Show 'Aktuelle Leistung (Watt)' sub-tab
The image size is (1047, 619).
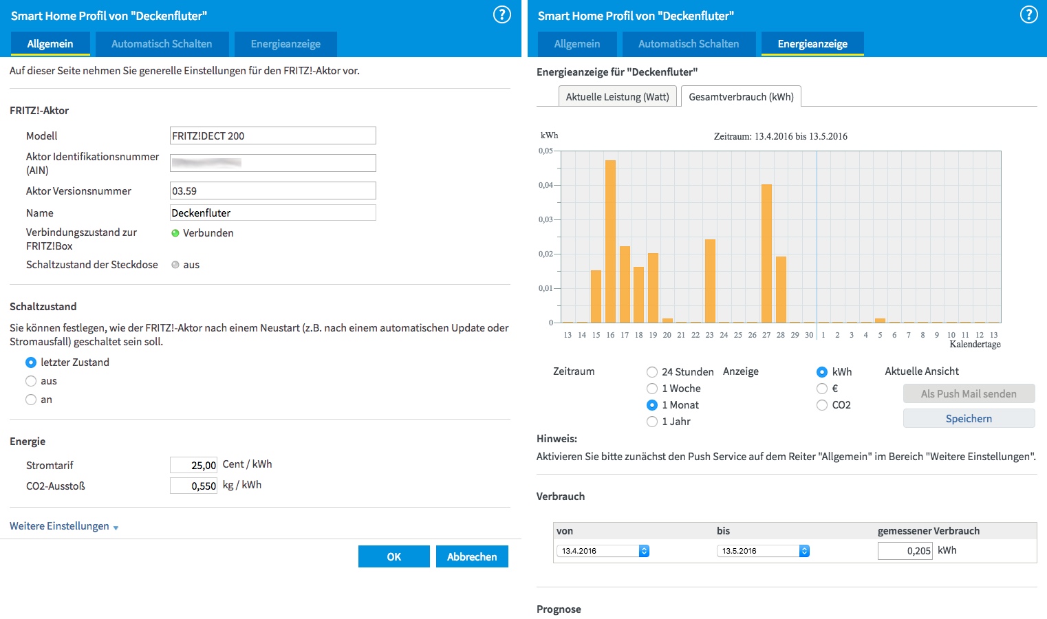(x=618, y=96)
